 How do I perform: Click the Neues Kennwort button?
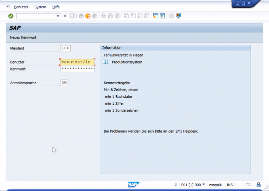23,38
